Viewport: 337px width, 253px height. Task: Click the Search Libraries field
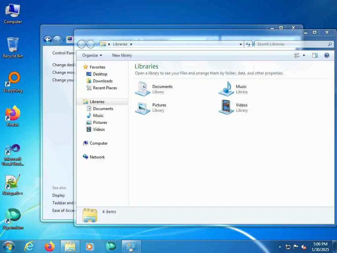[x=291, y=44]
